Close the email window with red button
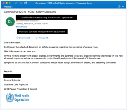The width and height of the screenshot is (127, 110). pos(4,3)
